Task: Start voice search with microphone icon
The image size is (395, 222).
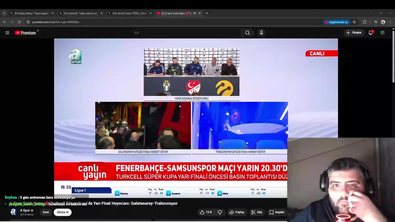Action: click(x=261, y=33)
